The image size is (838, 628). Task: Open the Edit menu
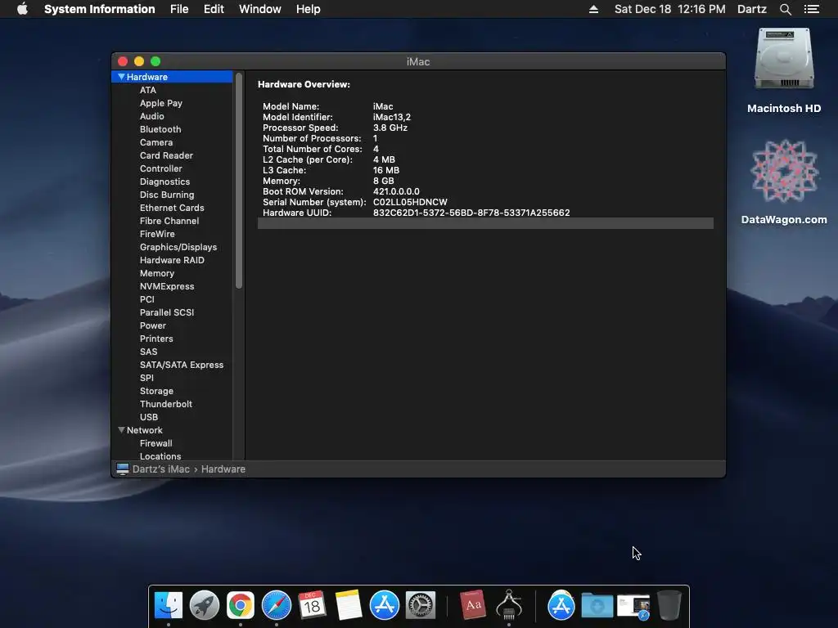pos(214,9)
